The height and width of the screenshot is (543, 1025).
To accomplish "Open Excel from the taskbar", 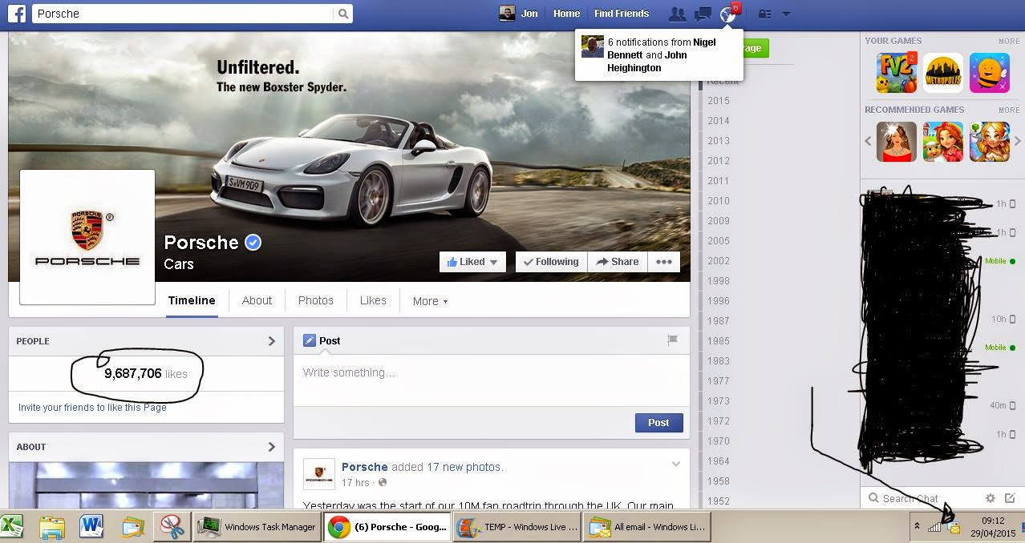I will pos(11,526).
